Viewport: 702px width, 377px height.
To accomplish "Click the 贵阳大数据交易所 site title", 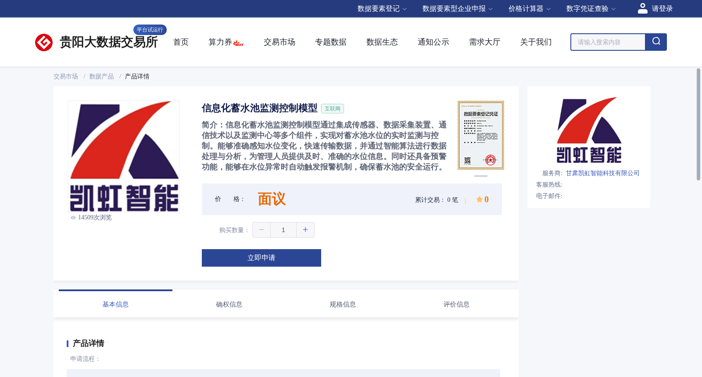I will point(109,42).
